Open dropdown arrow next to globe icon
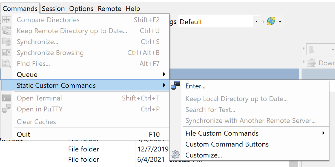Screen dimensions: 335x167 click(x=280, y=21)
